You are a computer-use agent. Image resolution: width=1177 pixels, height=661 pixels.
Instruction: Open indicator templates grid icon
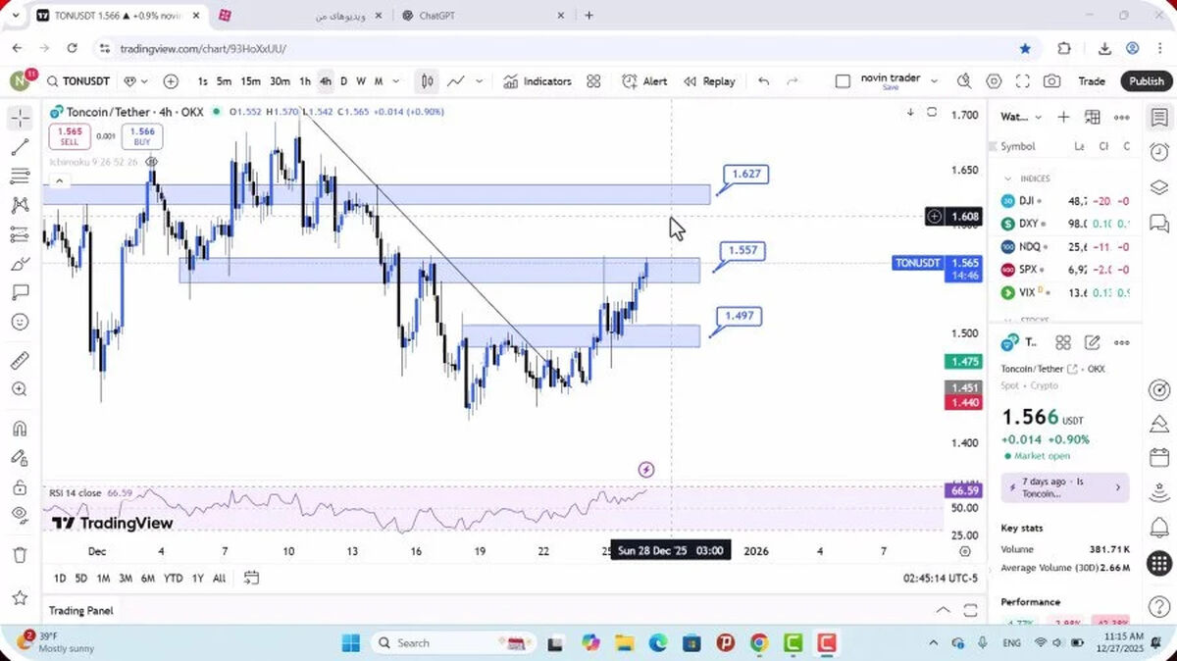[x=593, y=81]
